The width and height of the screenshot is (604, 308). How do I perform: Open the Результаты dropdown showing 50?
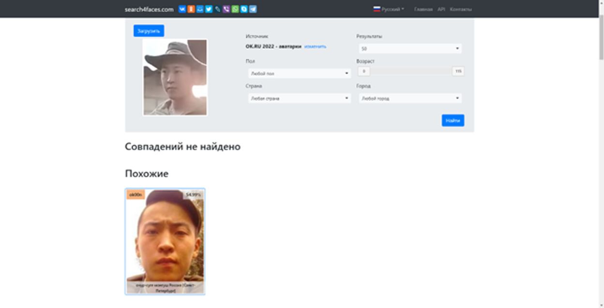pos(410,48)
